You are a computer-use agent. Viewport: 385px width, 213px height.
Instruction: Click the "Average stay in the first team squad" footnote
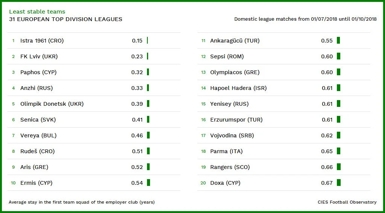(x=82, y=202)
